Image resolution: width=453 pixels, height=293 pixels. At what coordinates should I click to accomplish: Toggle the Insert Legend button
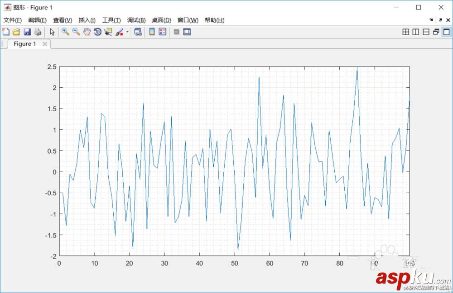(x=163, y=32)
